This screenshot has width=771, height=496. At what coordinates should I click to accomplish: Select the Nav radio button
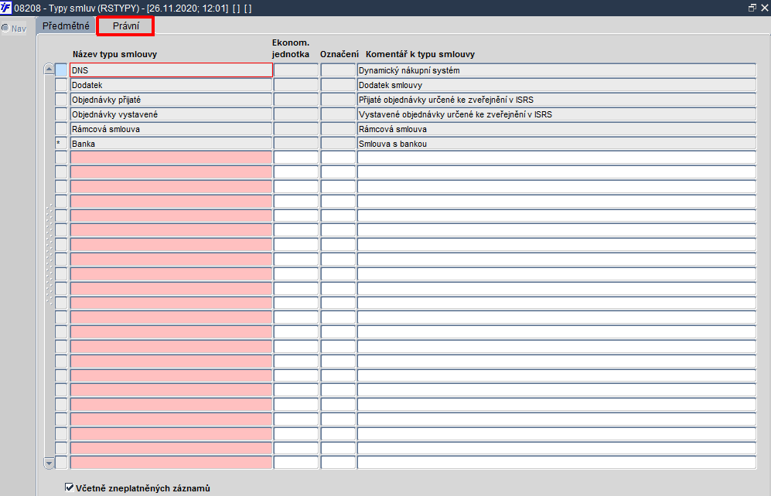[x=5, y=29]
